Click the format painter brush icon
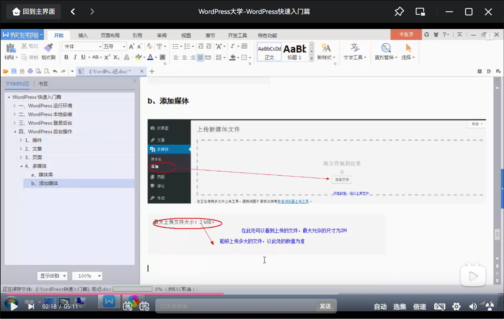 point(48,47)
